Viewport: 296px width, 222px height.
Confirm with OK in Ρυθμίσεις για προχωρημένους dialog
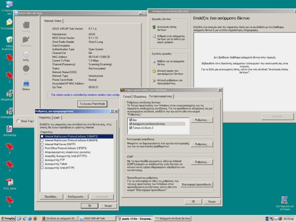[x=90, y=206]
